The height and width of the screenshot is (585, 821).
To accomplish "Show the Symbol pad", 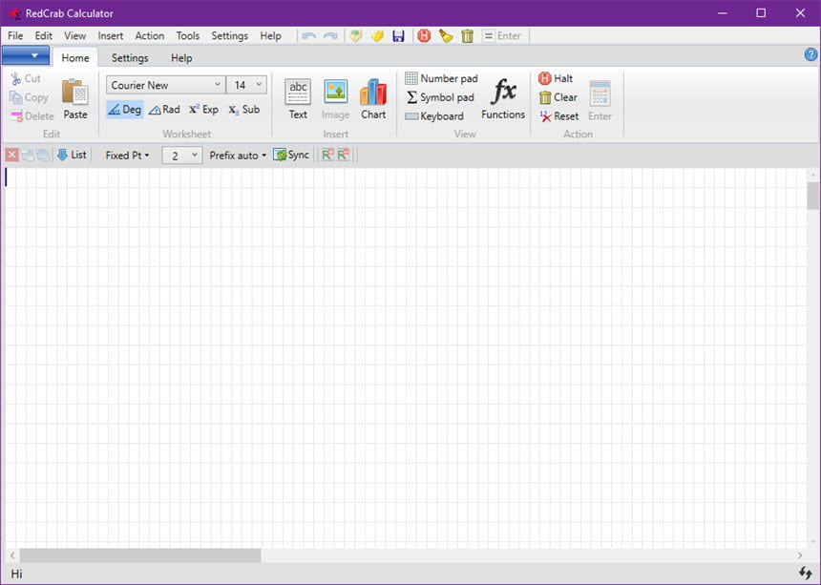I will (440, 97).
